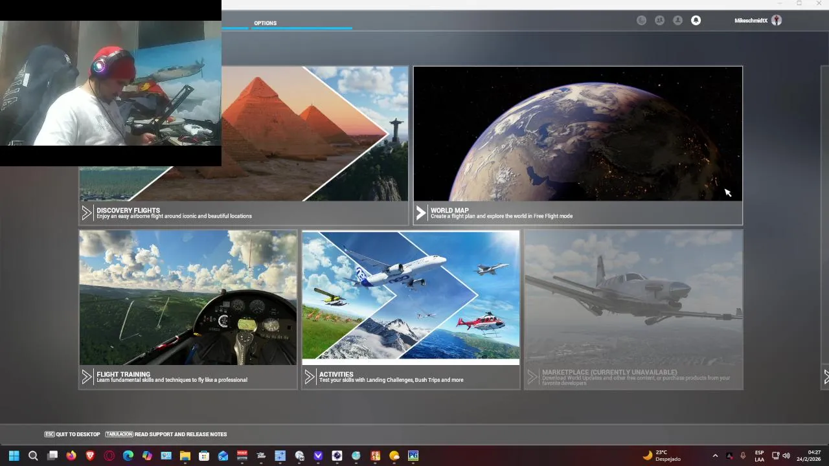Open the PG app taskbar icon
Viewport: 829px width, 466px height.
(413, 456)
